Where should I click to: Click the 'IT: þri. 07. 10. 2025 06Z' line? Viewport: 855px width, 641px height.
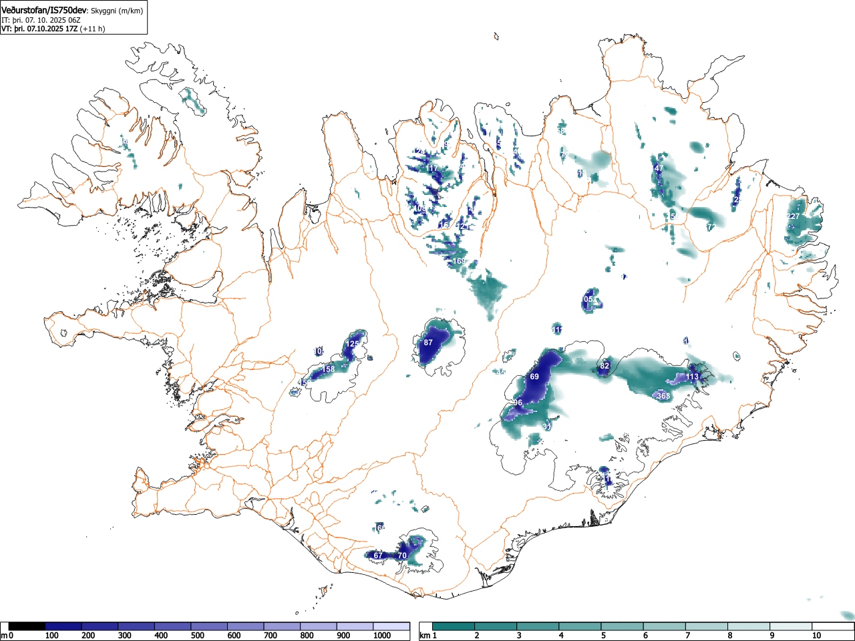[x=41, y=20]
